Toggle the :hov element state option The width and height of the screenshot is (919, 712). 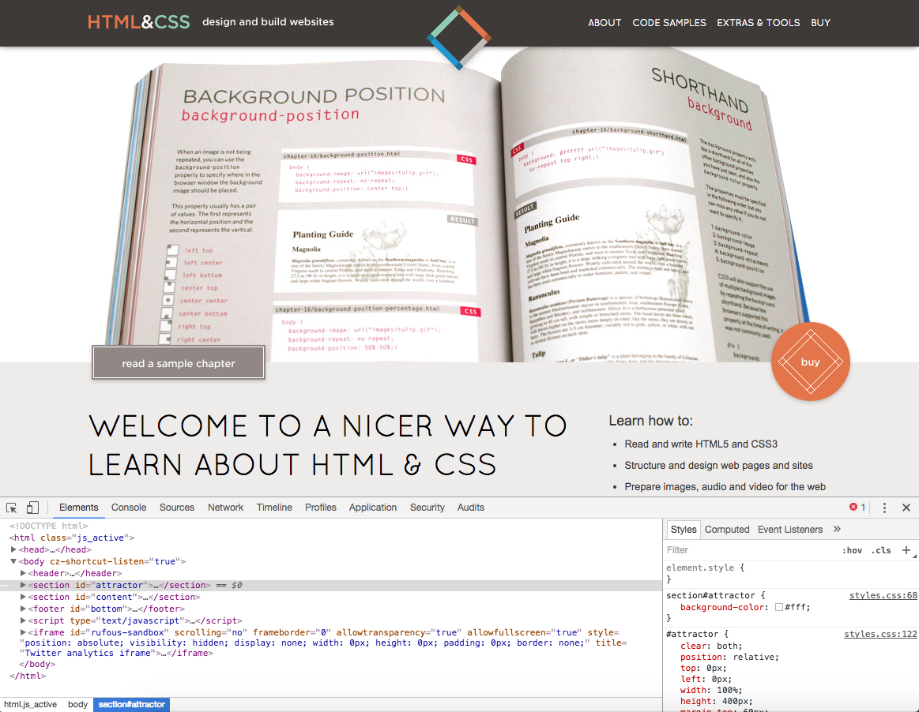point(852,550)
